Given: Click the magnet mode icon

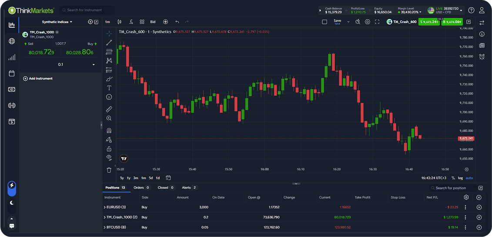Looking at the screenshot, I should point(109,130).
